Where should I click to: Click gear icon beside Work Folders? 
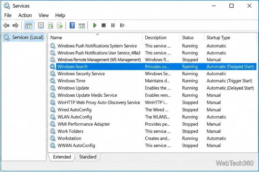[53, 131]
